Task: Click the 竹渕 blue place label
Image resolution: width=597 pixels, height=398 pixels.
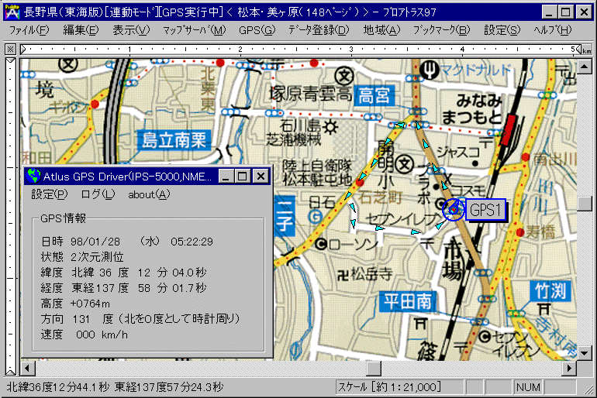Action: pyautogui.click(x=550, y=291)
